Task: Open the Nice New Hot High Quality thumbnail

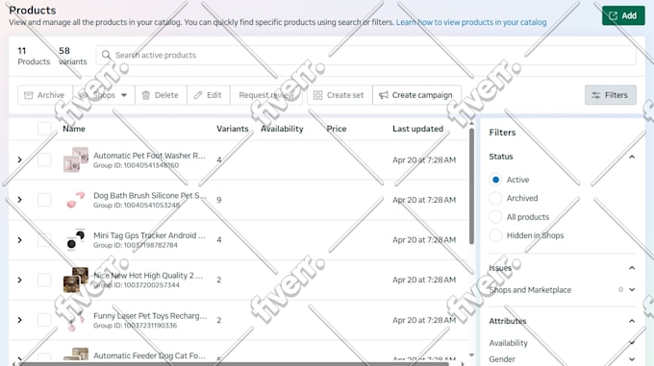Action: tap(75, 280)
